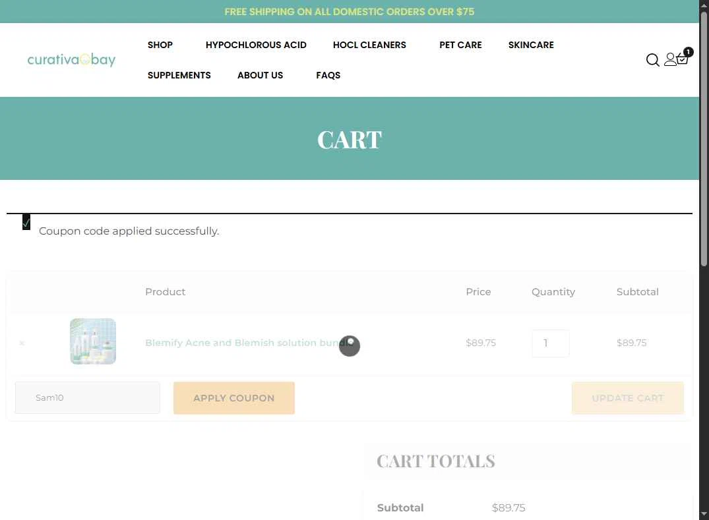709x520 pixels.
Task: Click the Cart Totals Subtotal amount $89.75
Action: 509,507
